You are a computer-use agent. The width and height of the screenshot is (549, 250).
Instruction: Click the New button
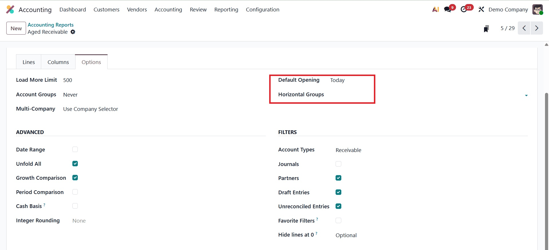click(x=16, y=28)
